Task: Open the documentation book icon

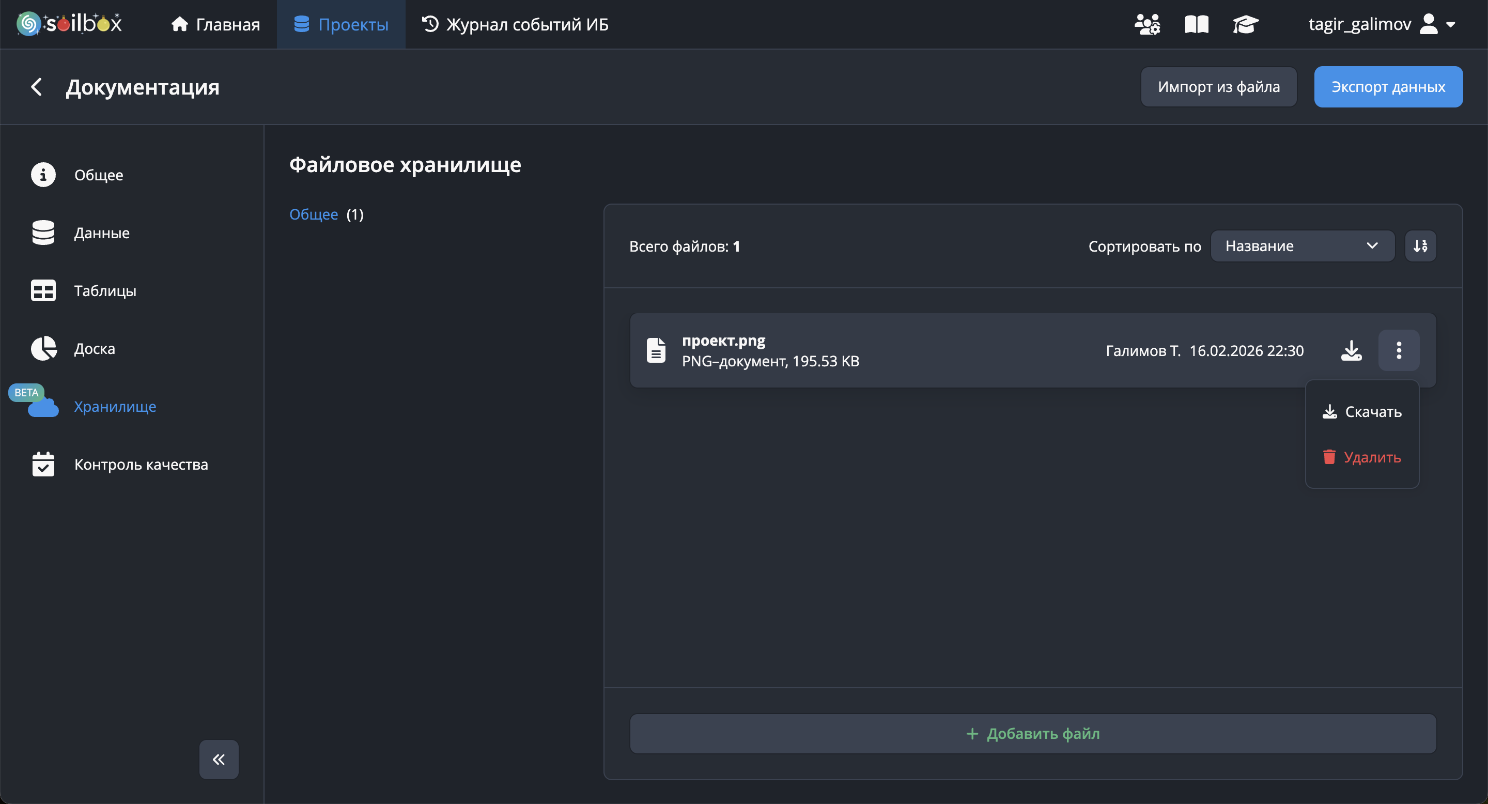Action: [x=1196, y=24]
